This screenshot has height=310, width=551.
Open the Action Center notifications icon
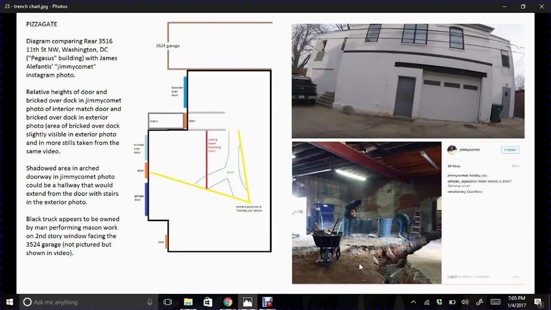(538, 302)
